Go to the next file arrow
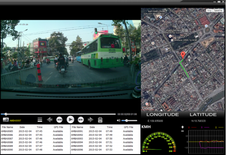 click(x=90, y=120)
